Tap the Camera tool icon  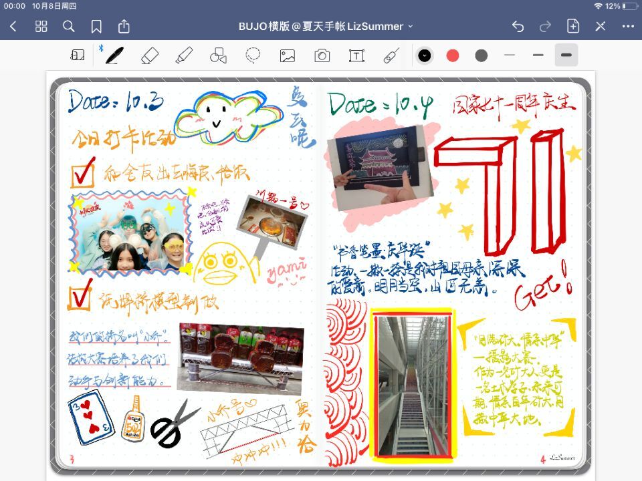(322, 55)
